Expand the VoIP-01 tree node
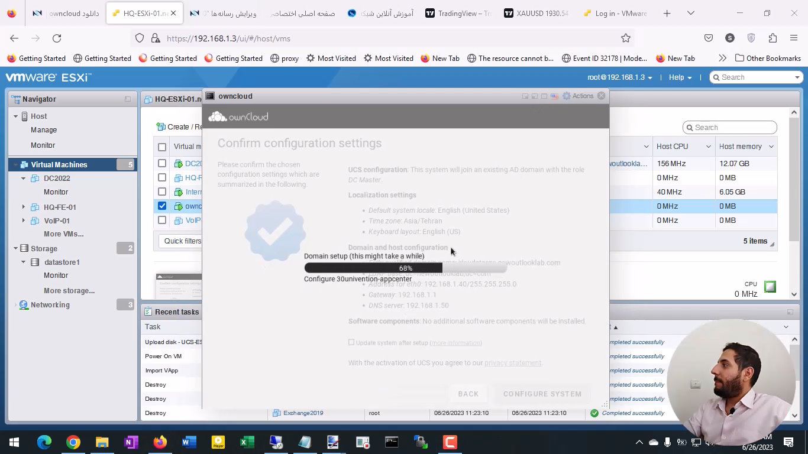This screenshot has width=808, height=454. click(x=24, y=220)
